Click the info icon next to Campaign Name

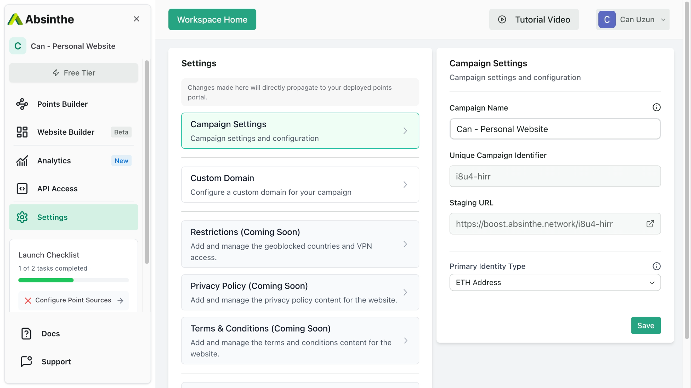656,107
